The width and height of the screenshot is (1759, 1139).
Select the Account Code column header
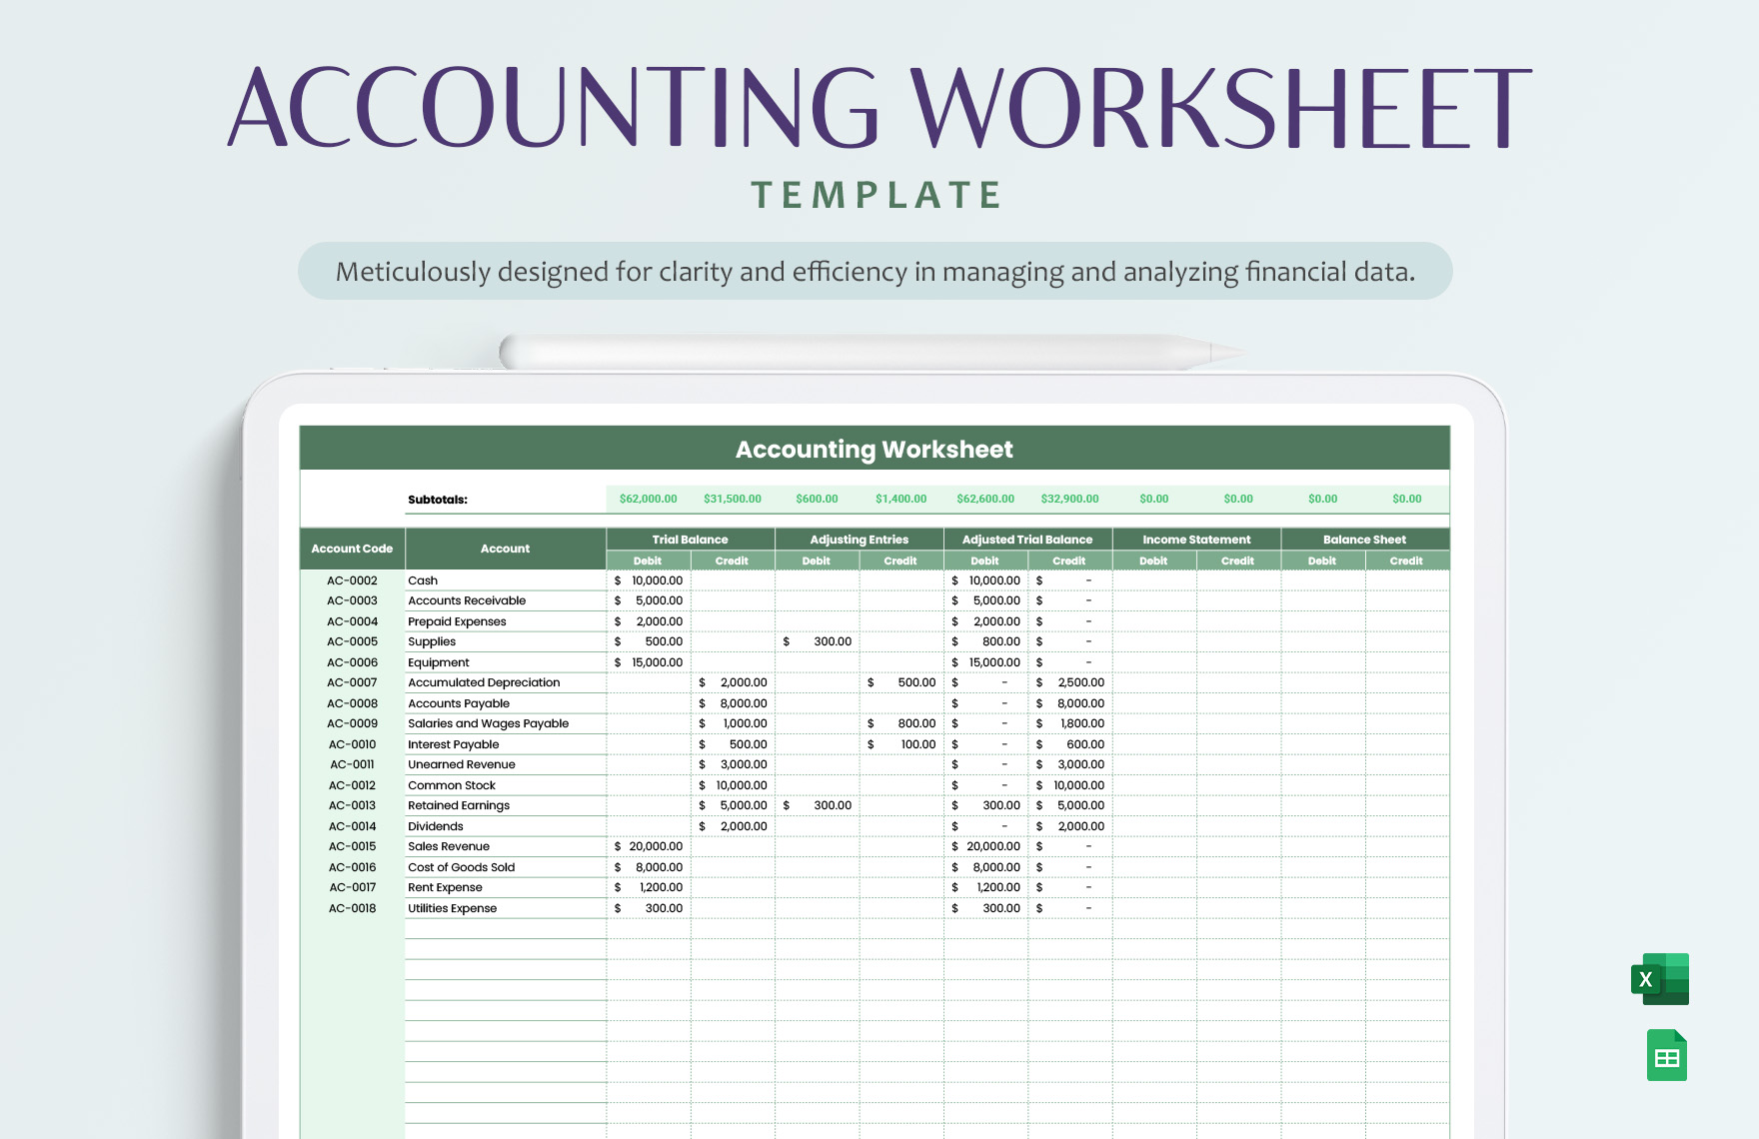[x=352, y=549]
